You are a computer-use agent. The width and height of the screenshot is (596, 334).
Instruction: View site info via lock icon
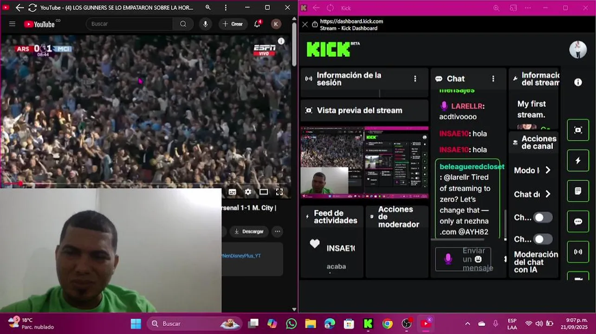tap(315, 24)
